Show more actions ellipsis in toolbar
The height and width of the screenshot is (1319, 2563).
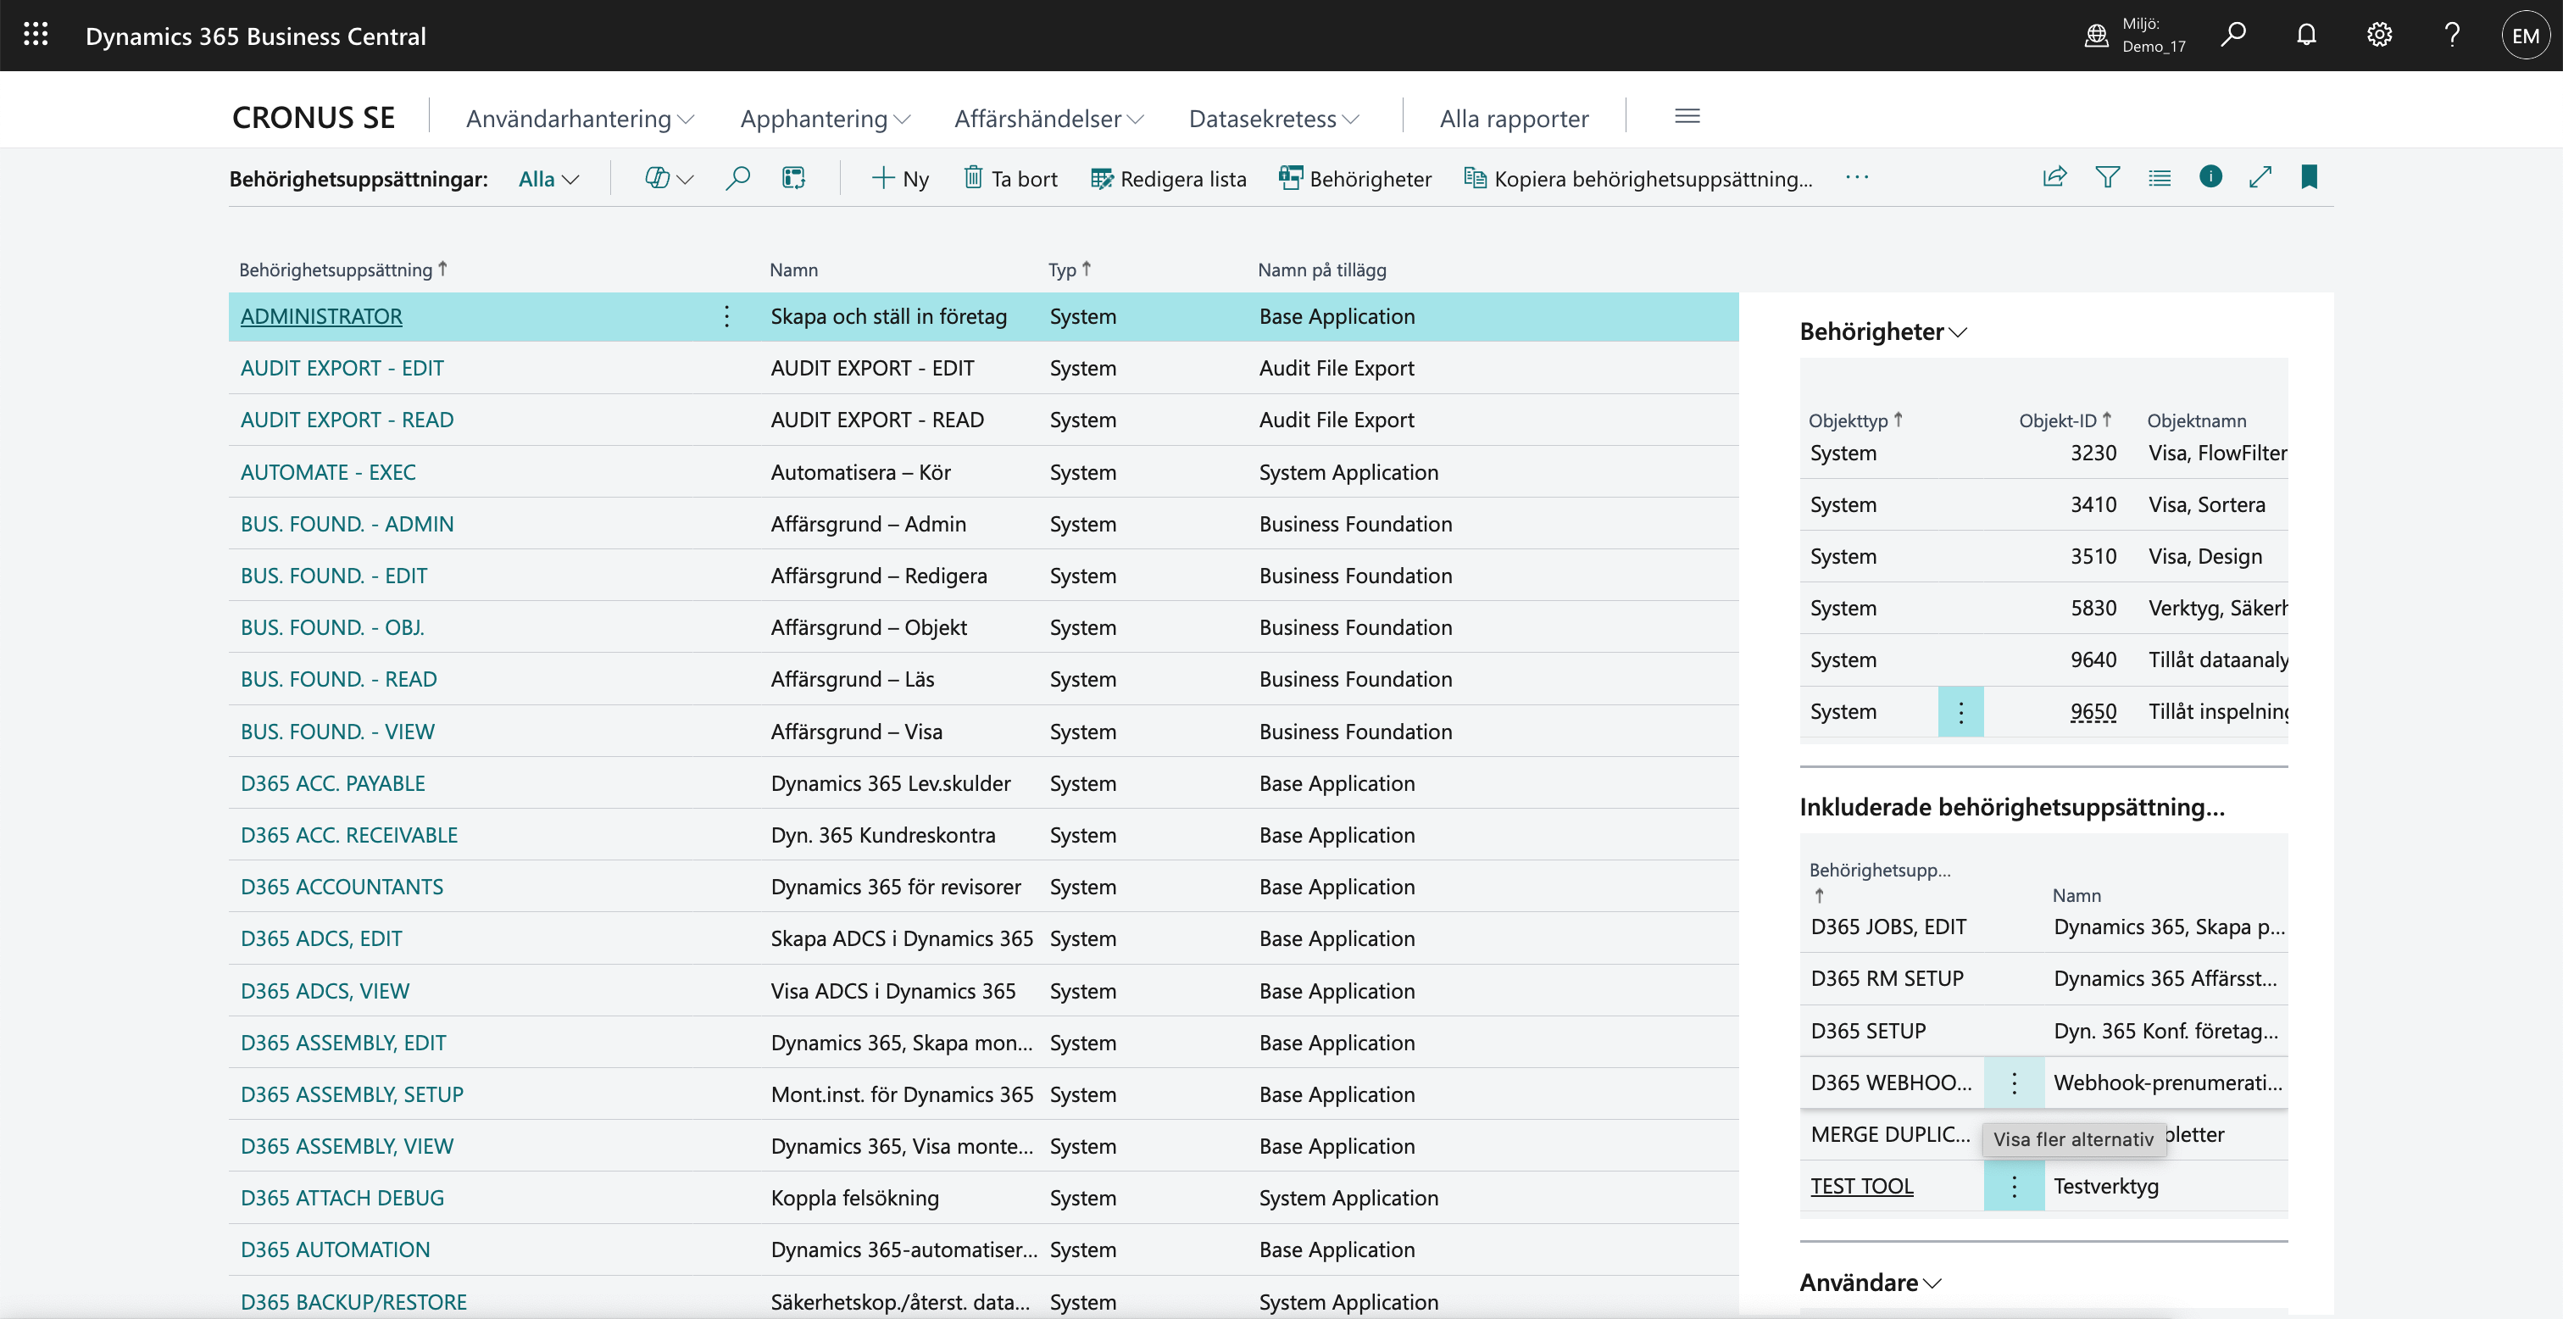pos(1857,177)
